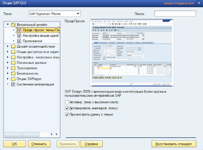The height and width of the screenshot is (150, 203).
Task: Click the tree panel scroll left arrow
Action: click(51, 134)
